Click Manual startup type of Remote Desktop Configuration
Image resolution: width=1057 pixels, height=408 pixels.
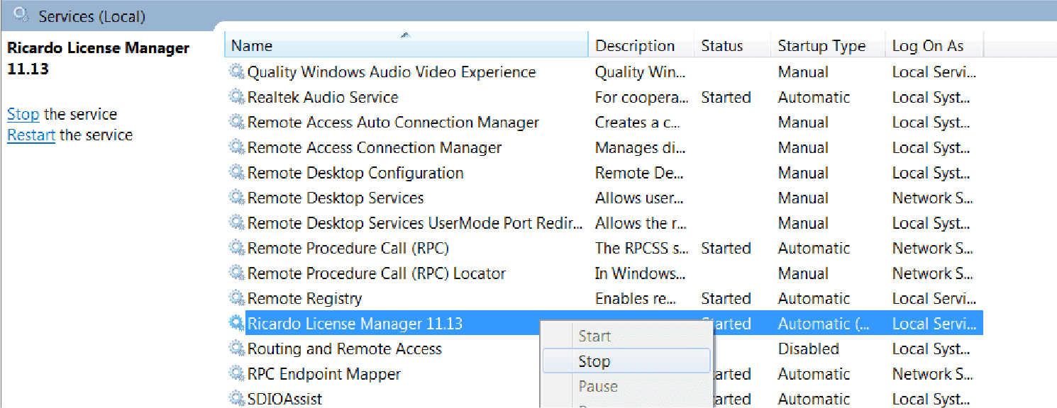(804, 173)
